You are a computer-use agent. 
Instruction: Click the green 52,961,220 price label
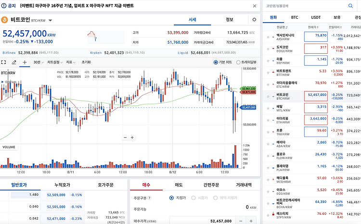248,89
